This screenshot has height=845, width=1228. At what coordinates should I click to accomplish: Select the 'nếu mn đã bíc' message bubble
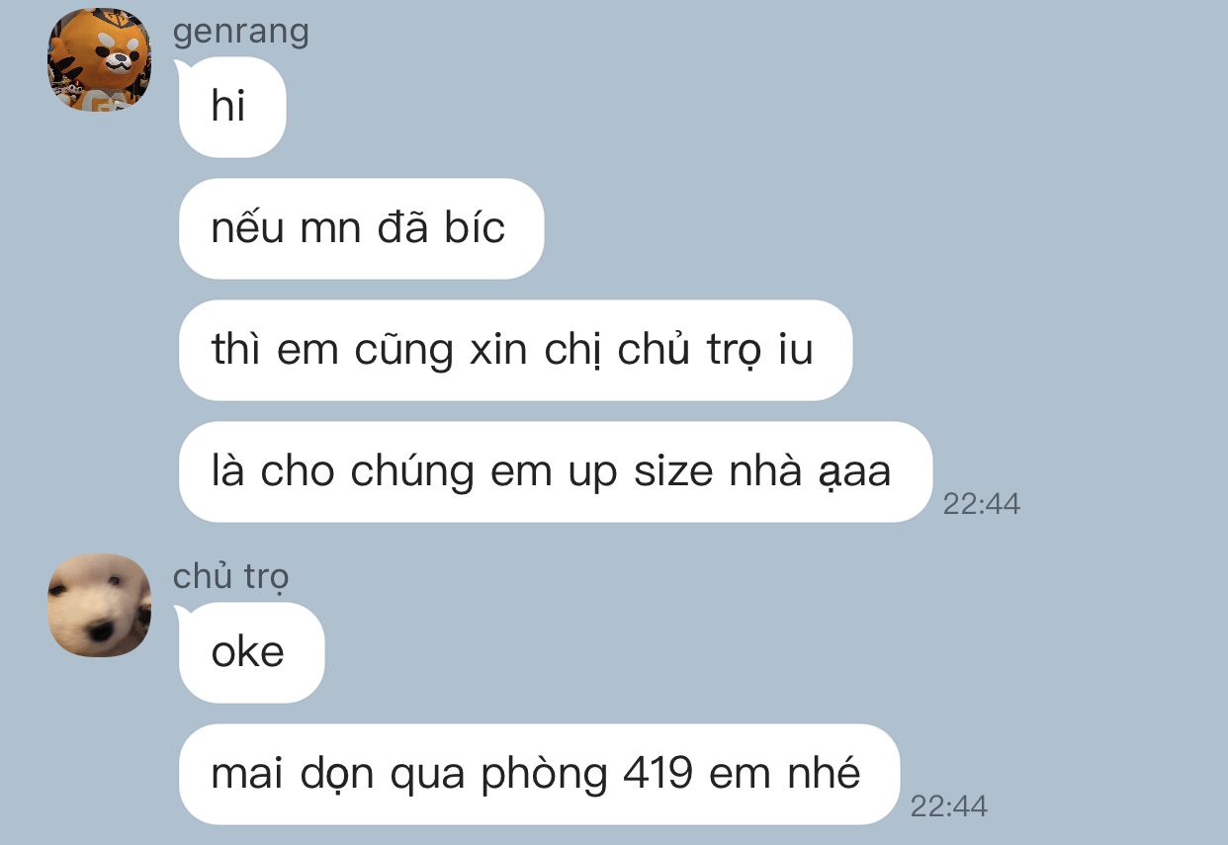pyautogui.click(x=361, y=228)
